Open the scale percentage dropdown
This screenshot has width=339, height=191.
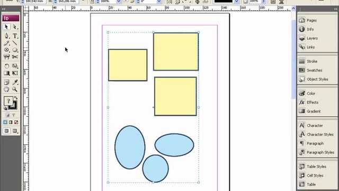tap(119, 2)
